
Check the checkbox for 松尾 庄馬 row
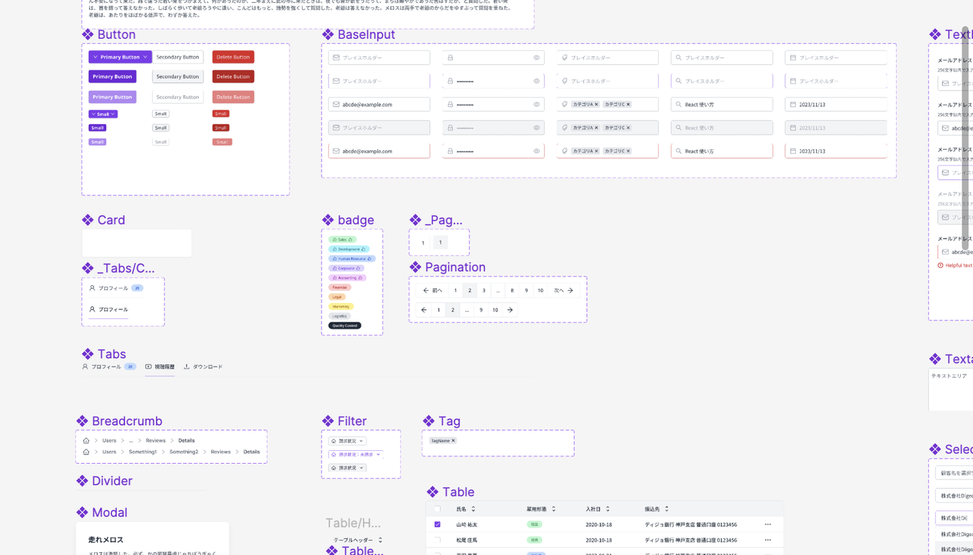(x=437, y=540)
